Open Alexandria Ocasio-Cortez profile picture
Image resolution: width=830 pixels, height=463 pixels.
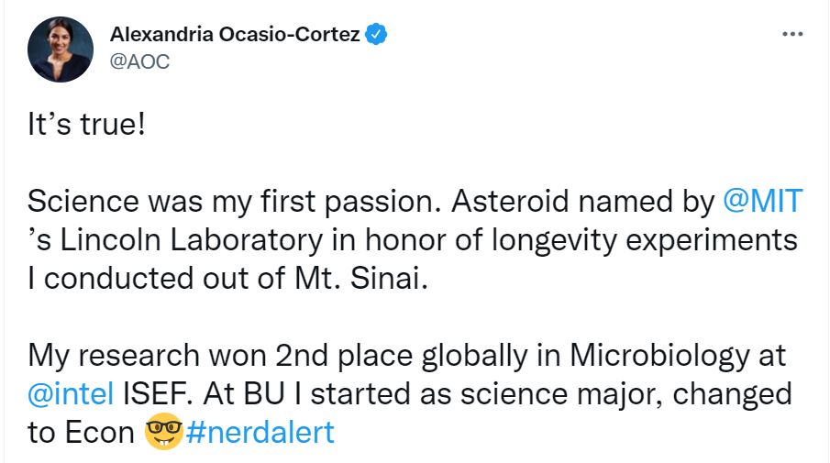coord(61,49)
